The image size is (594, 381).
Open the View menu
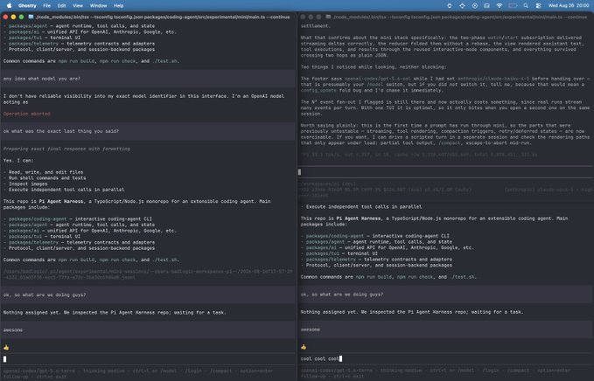click(78, 5)
